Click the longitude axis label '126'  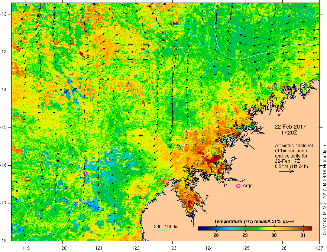coord(282,248)
